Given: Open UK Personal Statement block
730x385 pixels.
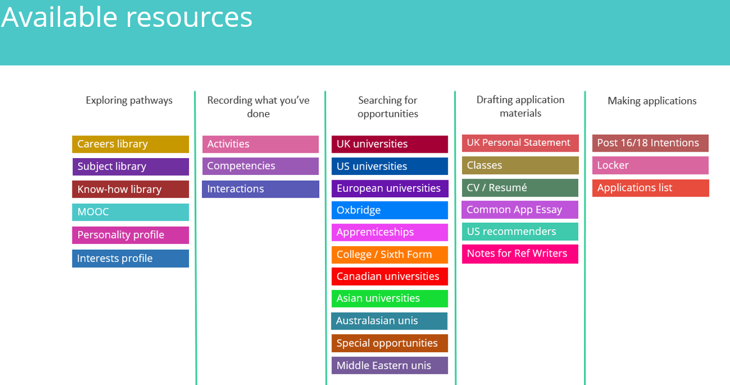Looking at the screenshot, I should coord(521,143).
